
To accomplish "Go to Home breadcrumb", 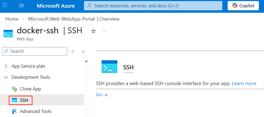I will pyautogui.click(x=12, y=19).
